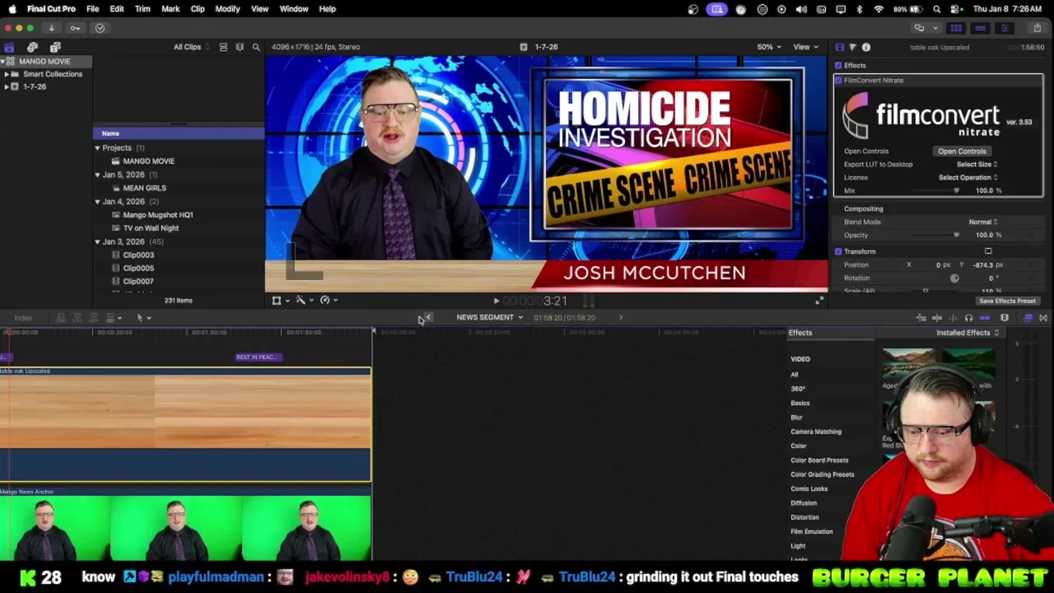Collapse the MANGO MOVIE library

(2, 62)
